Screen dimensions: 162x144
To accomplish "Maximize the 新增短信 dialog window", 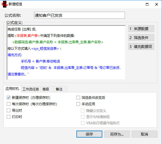I will coord(147,4).
